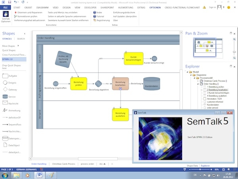Viewport: 238px width, 179px height.
Task: Open the Paint taskbar icon
Action: pyautogui.click(x=51, y=175)
